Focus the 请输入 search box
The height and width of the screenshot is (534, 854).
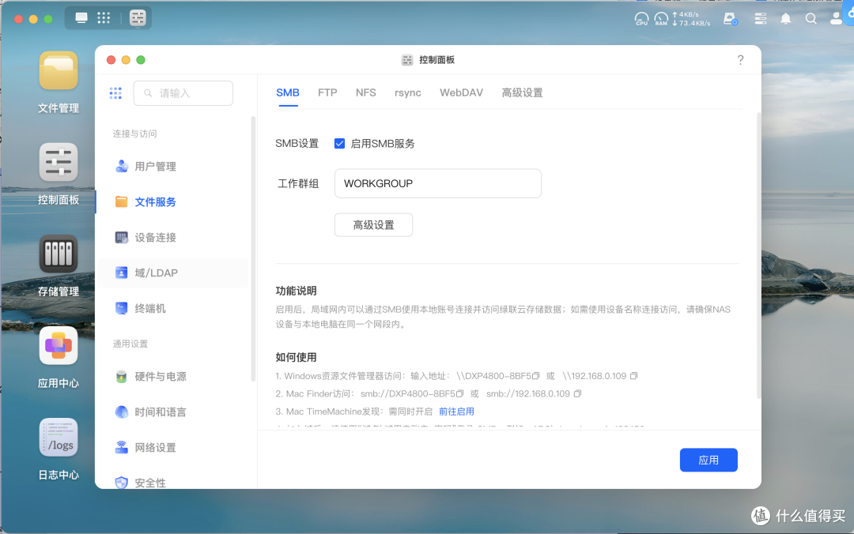183,93
